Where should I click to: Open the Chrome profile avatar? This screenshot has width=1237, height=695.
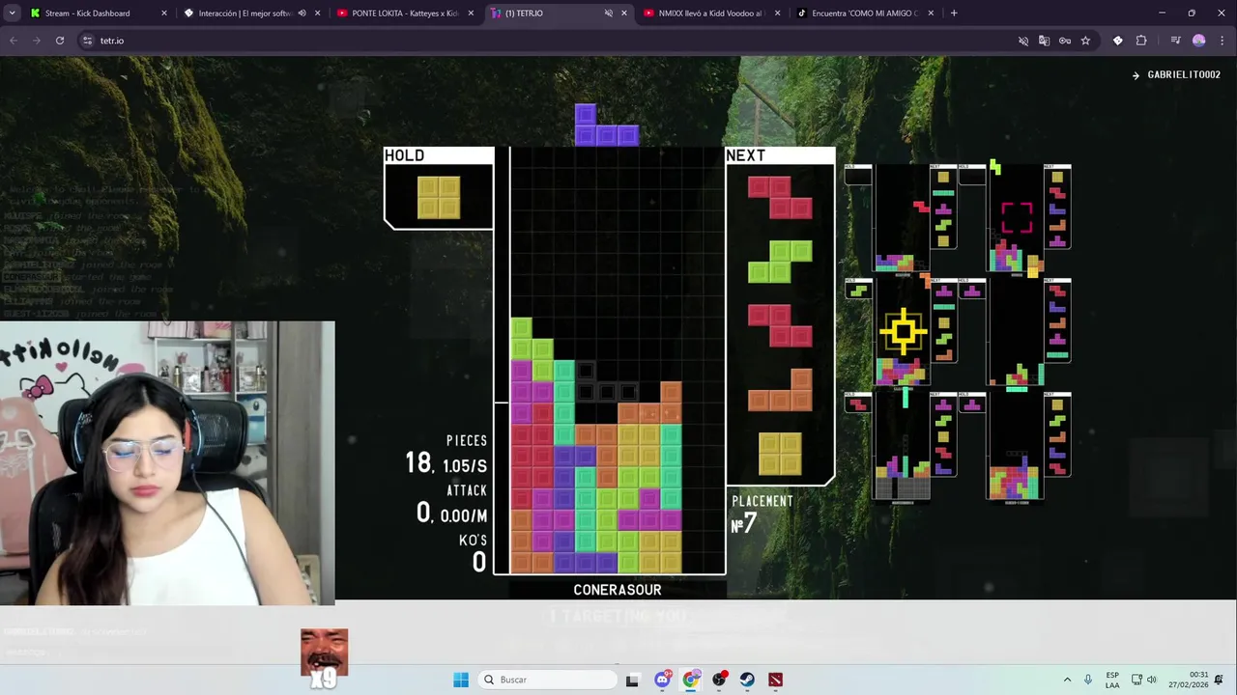coord(1199,41)
